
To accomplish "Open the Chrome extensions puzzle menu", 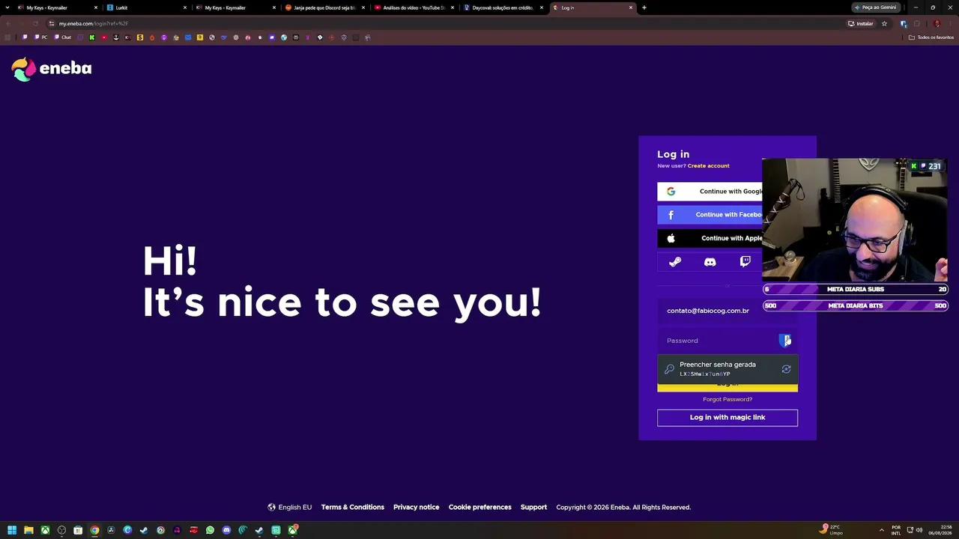I will pos(916,23).
